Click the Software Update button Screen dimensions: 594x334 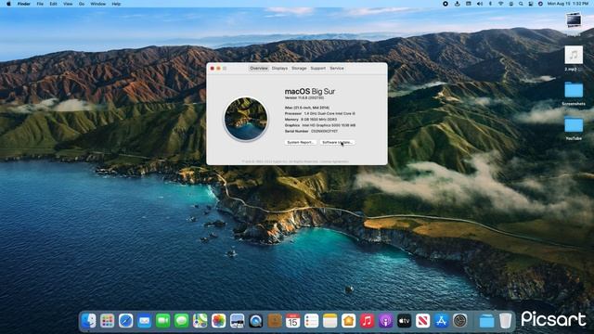pos(337,142)
